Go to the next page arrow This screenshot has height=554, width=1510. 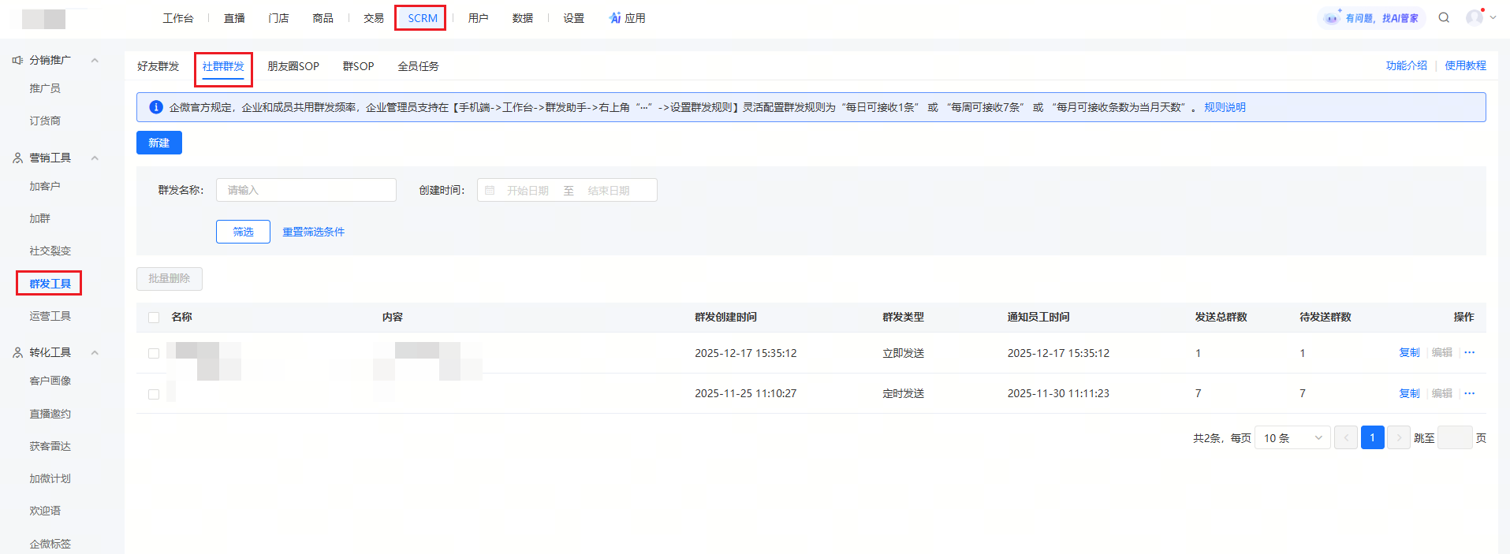pos(1399,437)
